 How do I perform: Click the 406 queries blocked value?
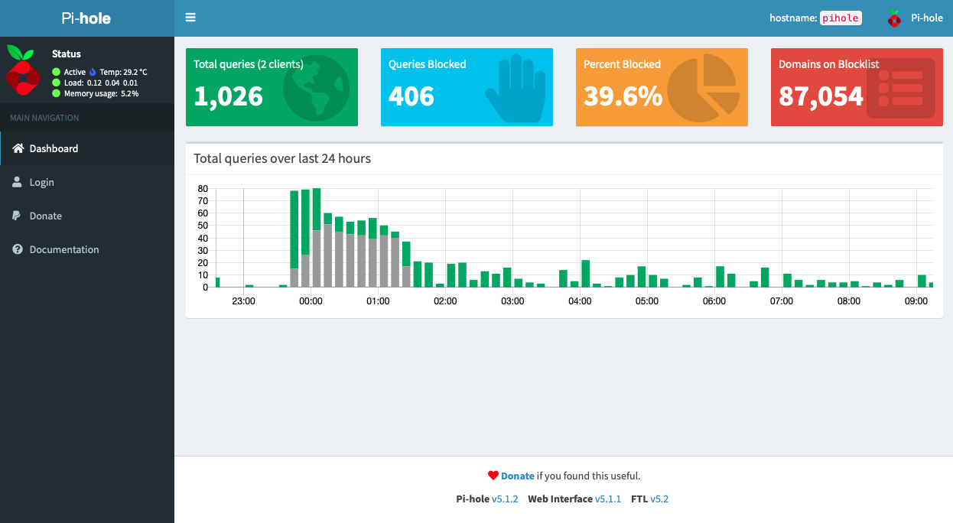pyautogui.click(x=411, y=96)
